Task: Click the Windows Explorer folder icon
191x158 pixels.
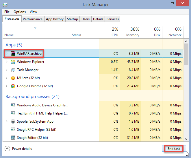Action: 13,62
